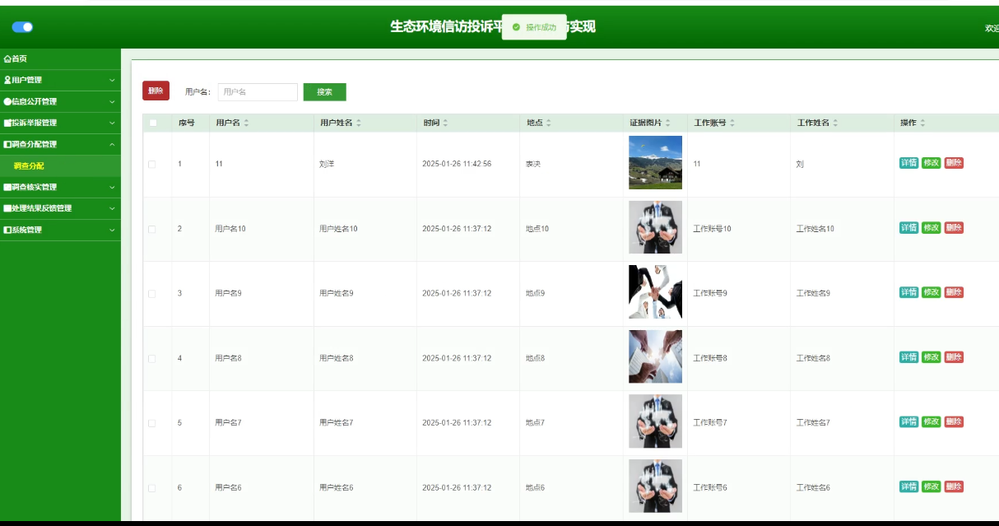The image size is (999, 526).
Task: Tick the checkbox for row 用户名9
Action: [x=152, y=293]
